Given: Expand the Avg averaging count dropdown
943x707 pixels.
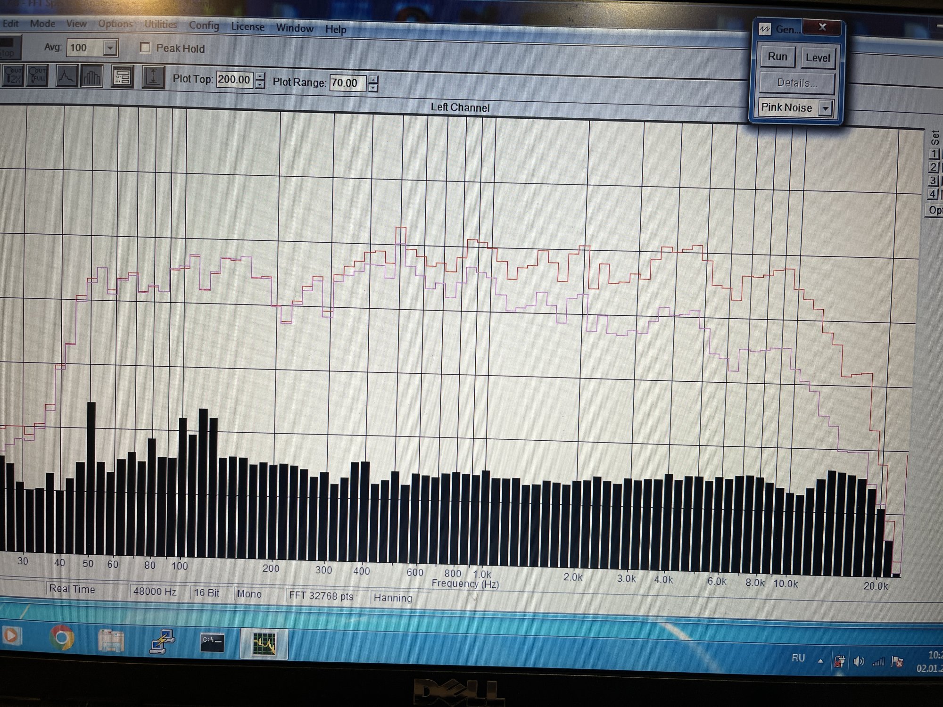Looking at the screenshot, I should (110, 48).
